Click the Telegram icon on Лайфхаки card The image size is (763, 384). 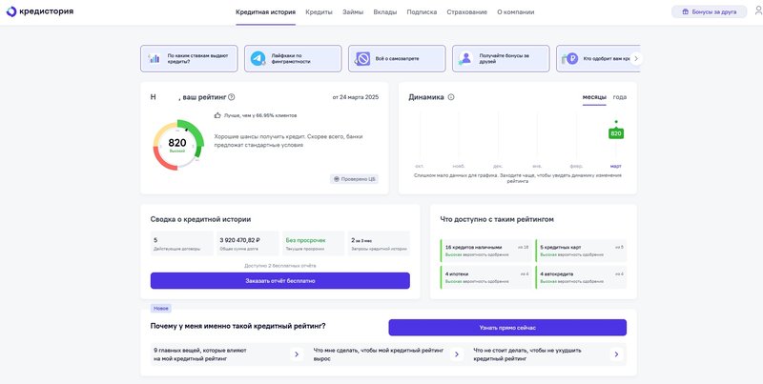tap(258, 59)
